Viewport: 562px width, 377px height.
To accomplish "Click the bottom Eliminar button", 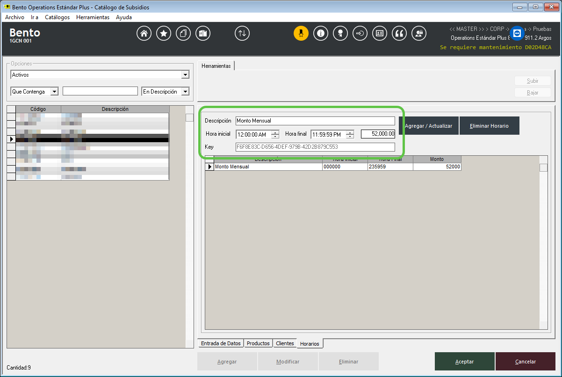I will (x=349, y=362).
